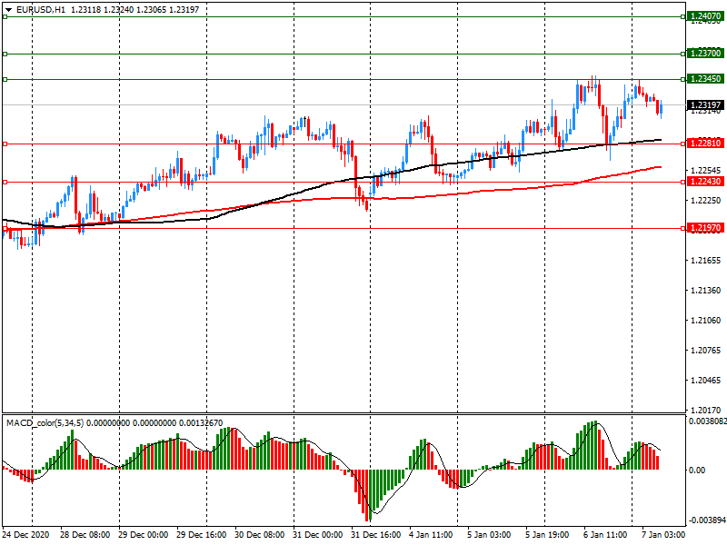Click left handle of 1.22810 red line

click(x=5, y=144)
